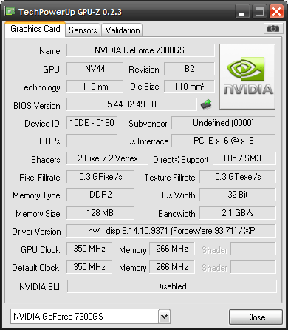
Task: Click the Close button
Action: tap(256, 317)
